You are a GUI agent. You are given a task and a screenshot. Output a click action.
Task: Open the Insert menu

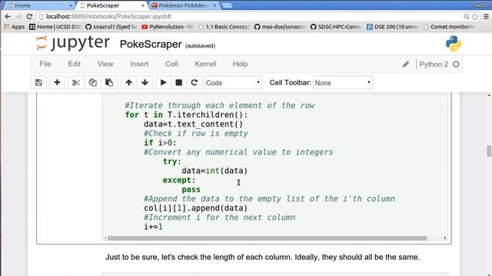pyautogui.click(x=139, y=64)
